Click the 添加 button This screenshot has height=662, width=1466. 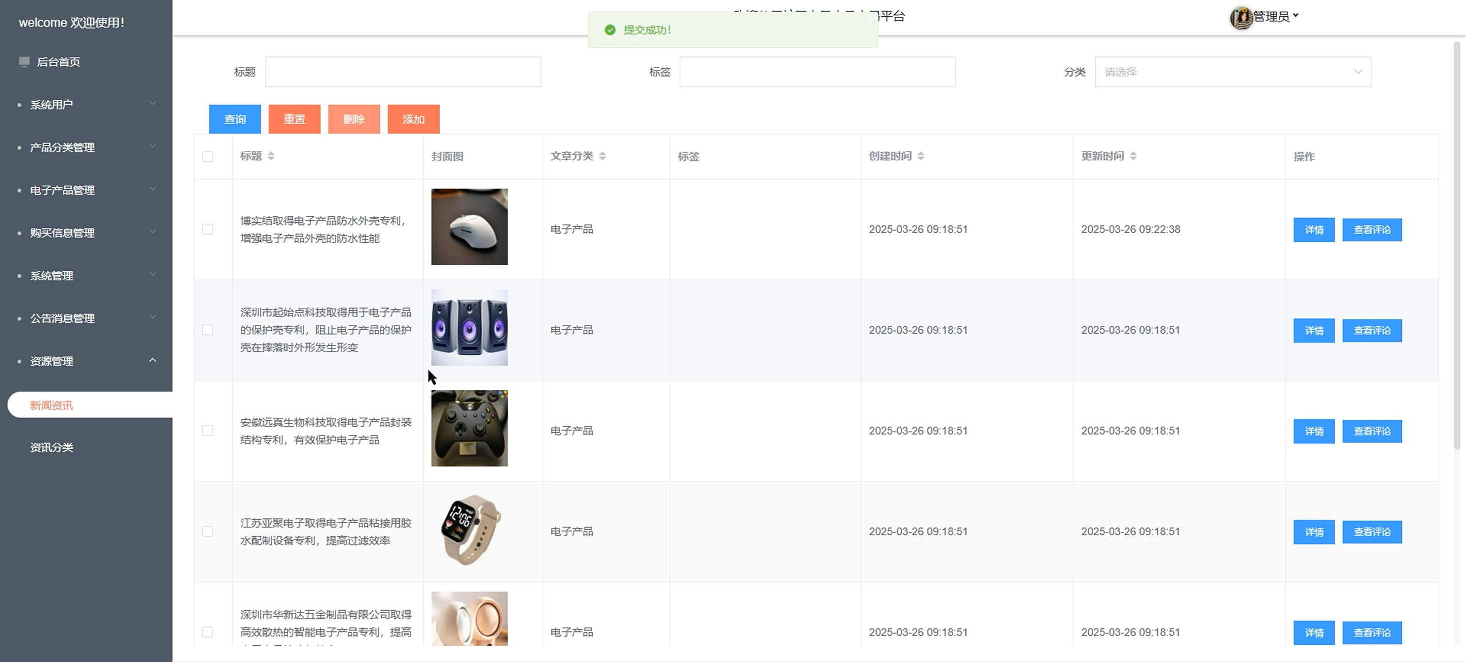(413, 120)
